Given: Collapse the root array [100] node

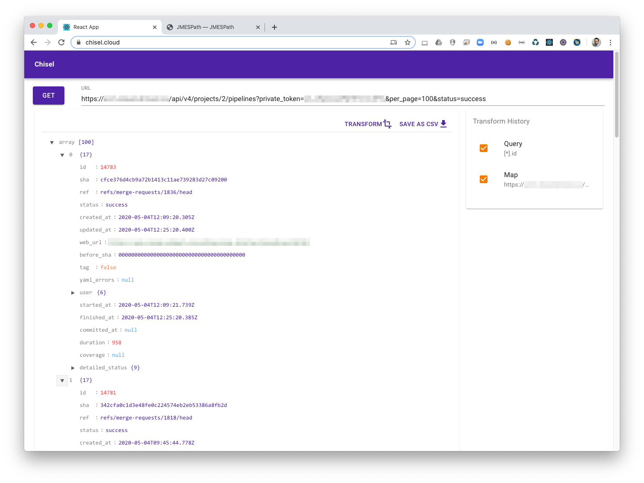Looking at the screenshot, I should [x=52, y=143].
